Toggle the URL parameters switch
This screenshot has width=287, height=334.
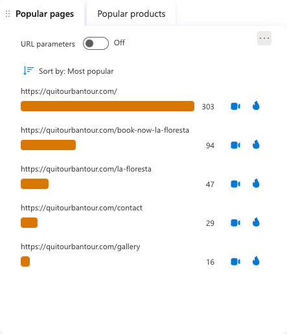click(96, 43)
